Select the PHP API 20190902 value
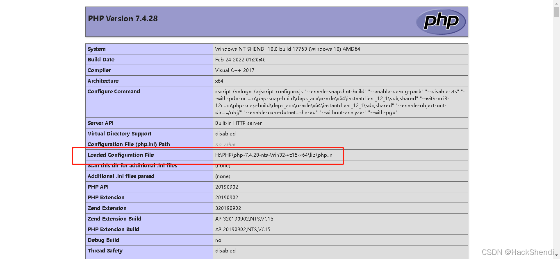Image resolution: width=560 pixels, height=259 pixels. 225,187
